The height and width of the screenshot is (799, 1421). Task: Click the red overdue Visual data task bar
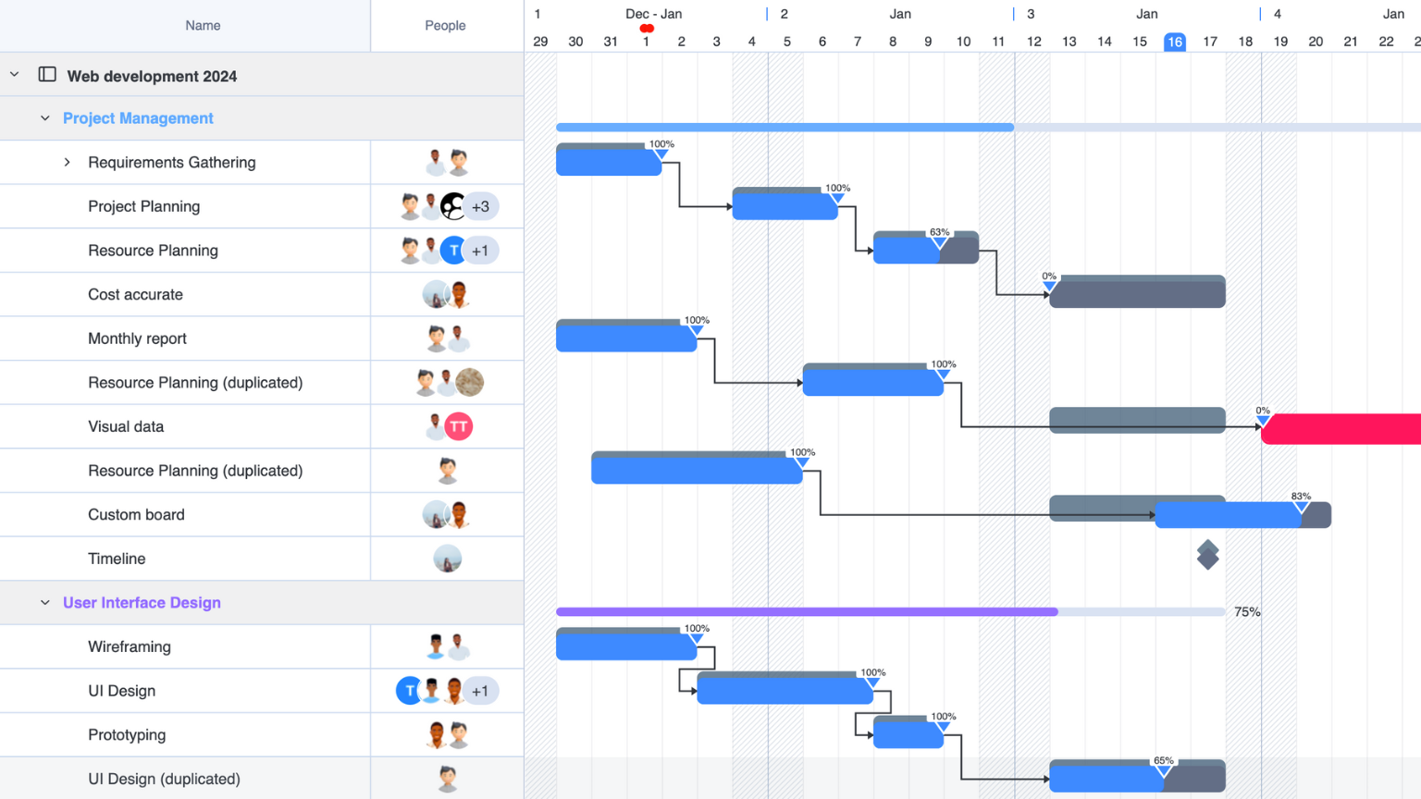pos(1341,429)
